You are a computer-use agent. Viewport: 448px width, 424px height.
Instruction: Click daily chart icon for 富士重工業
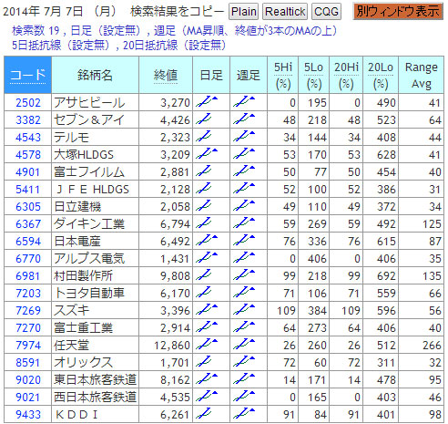[x=207, y=326]
